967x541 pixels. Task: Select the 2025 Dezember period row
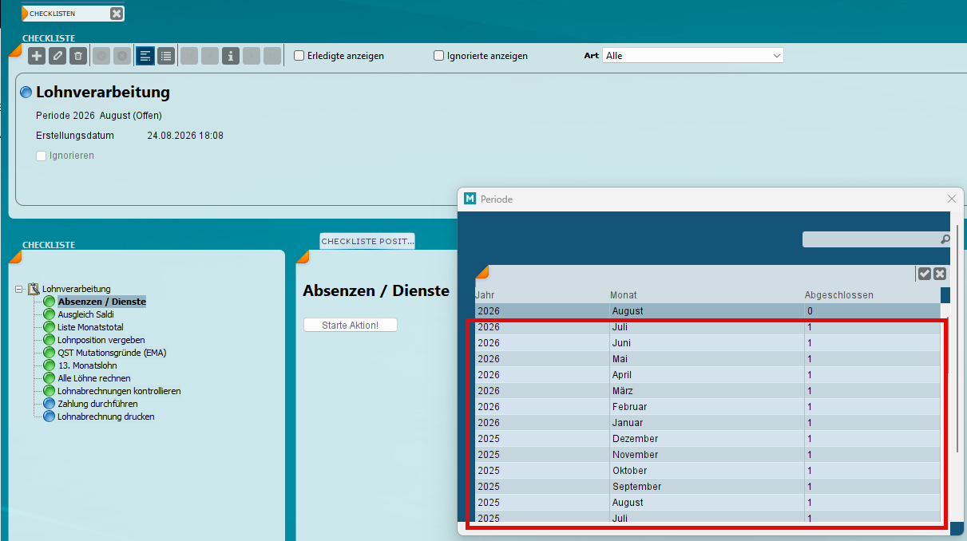pos(707,439)
